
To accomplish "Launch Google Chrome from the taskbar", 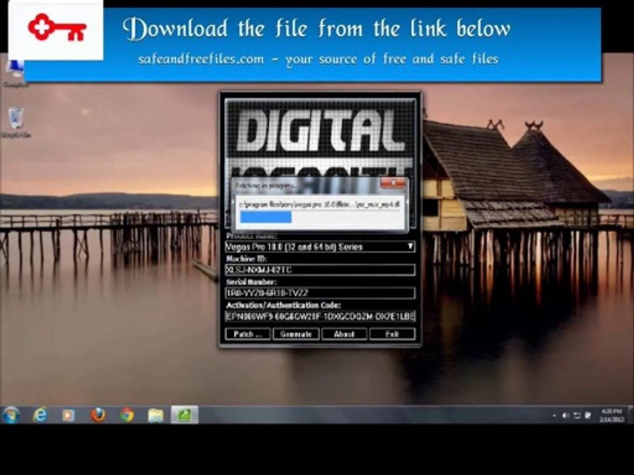I will tap(127, 415).
